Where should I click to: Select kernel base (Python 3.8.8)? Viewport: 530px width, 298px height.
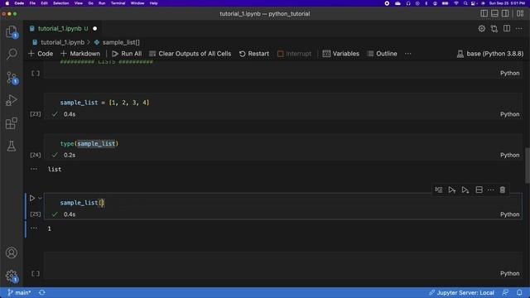490,54
